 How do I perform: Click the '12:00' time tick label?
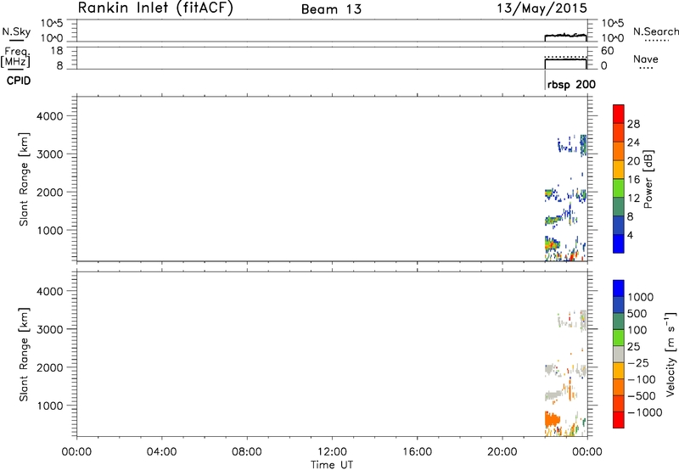(x=332, y=452)
